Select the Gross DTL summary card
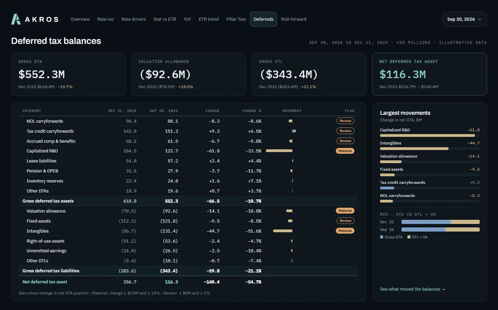 coord(309,74)
